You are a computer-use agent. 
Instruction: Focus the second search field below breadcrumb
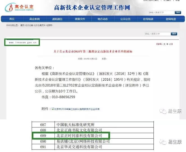click(x=158, y=34)
